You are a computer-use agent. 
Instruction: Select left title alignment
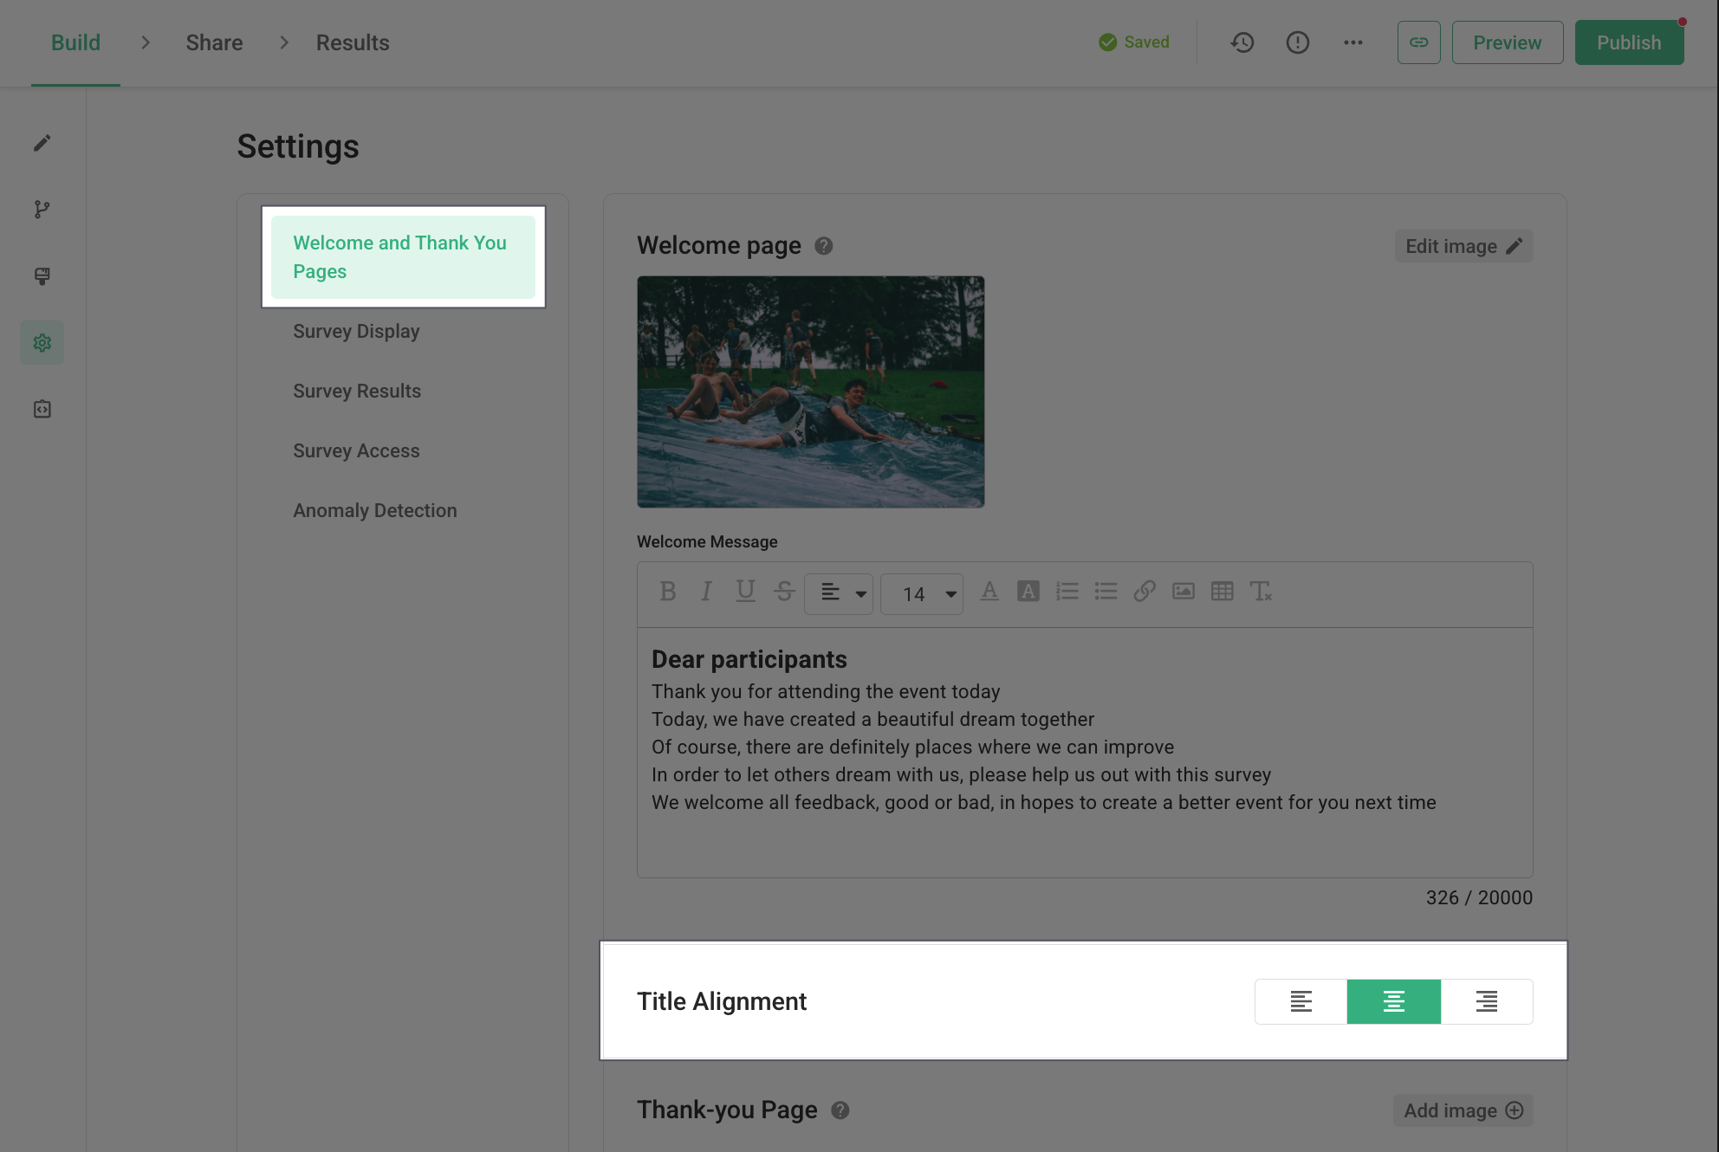(1301, 1001)
